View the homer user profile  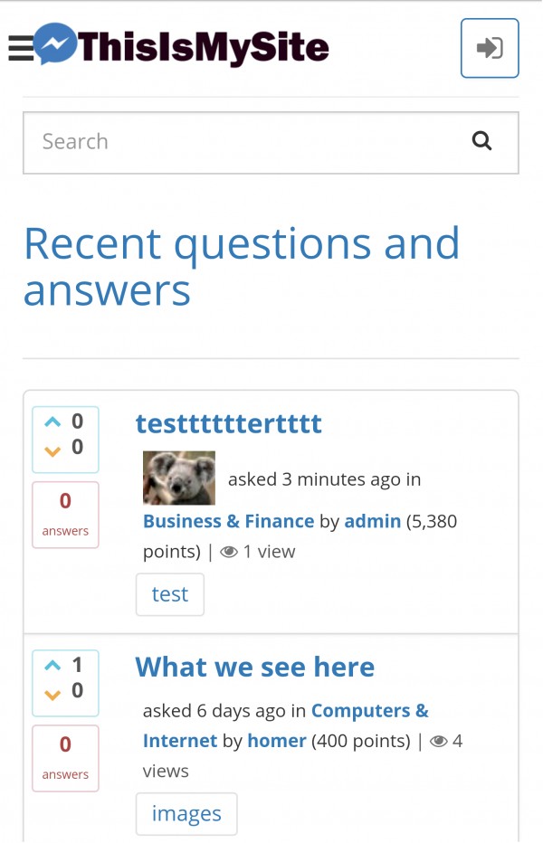[x=277, y=741]
